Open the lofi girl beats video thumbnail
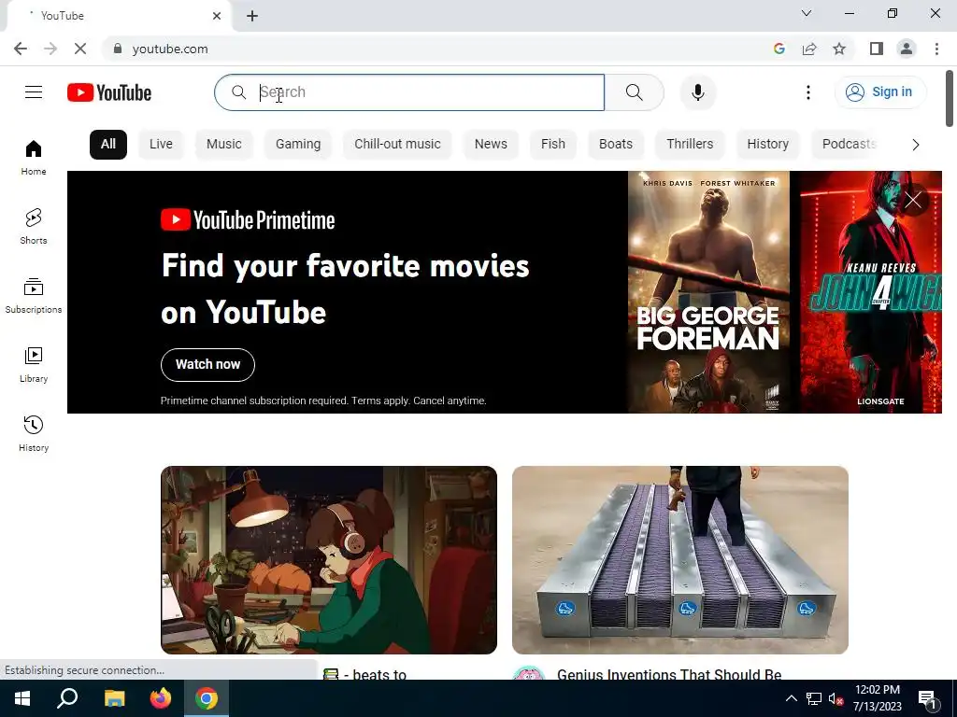This screenshot has height=717, width=957. pyautogui.click(x=329, y=560)
